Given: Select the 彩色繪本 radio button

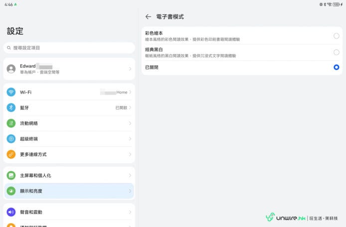Looking at the screenshot, I should click(336, 36).
